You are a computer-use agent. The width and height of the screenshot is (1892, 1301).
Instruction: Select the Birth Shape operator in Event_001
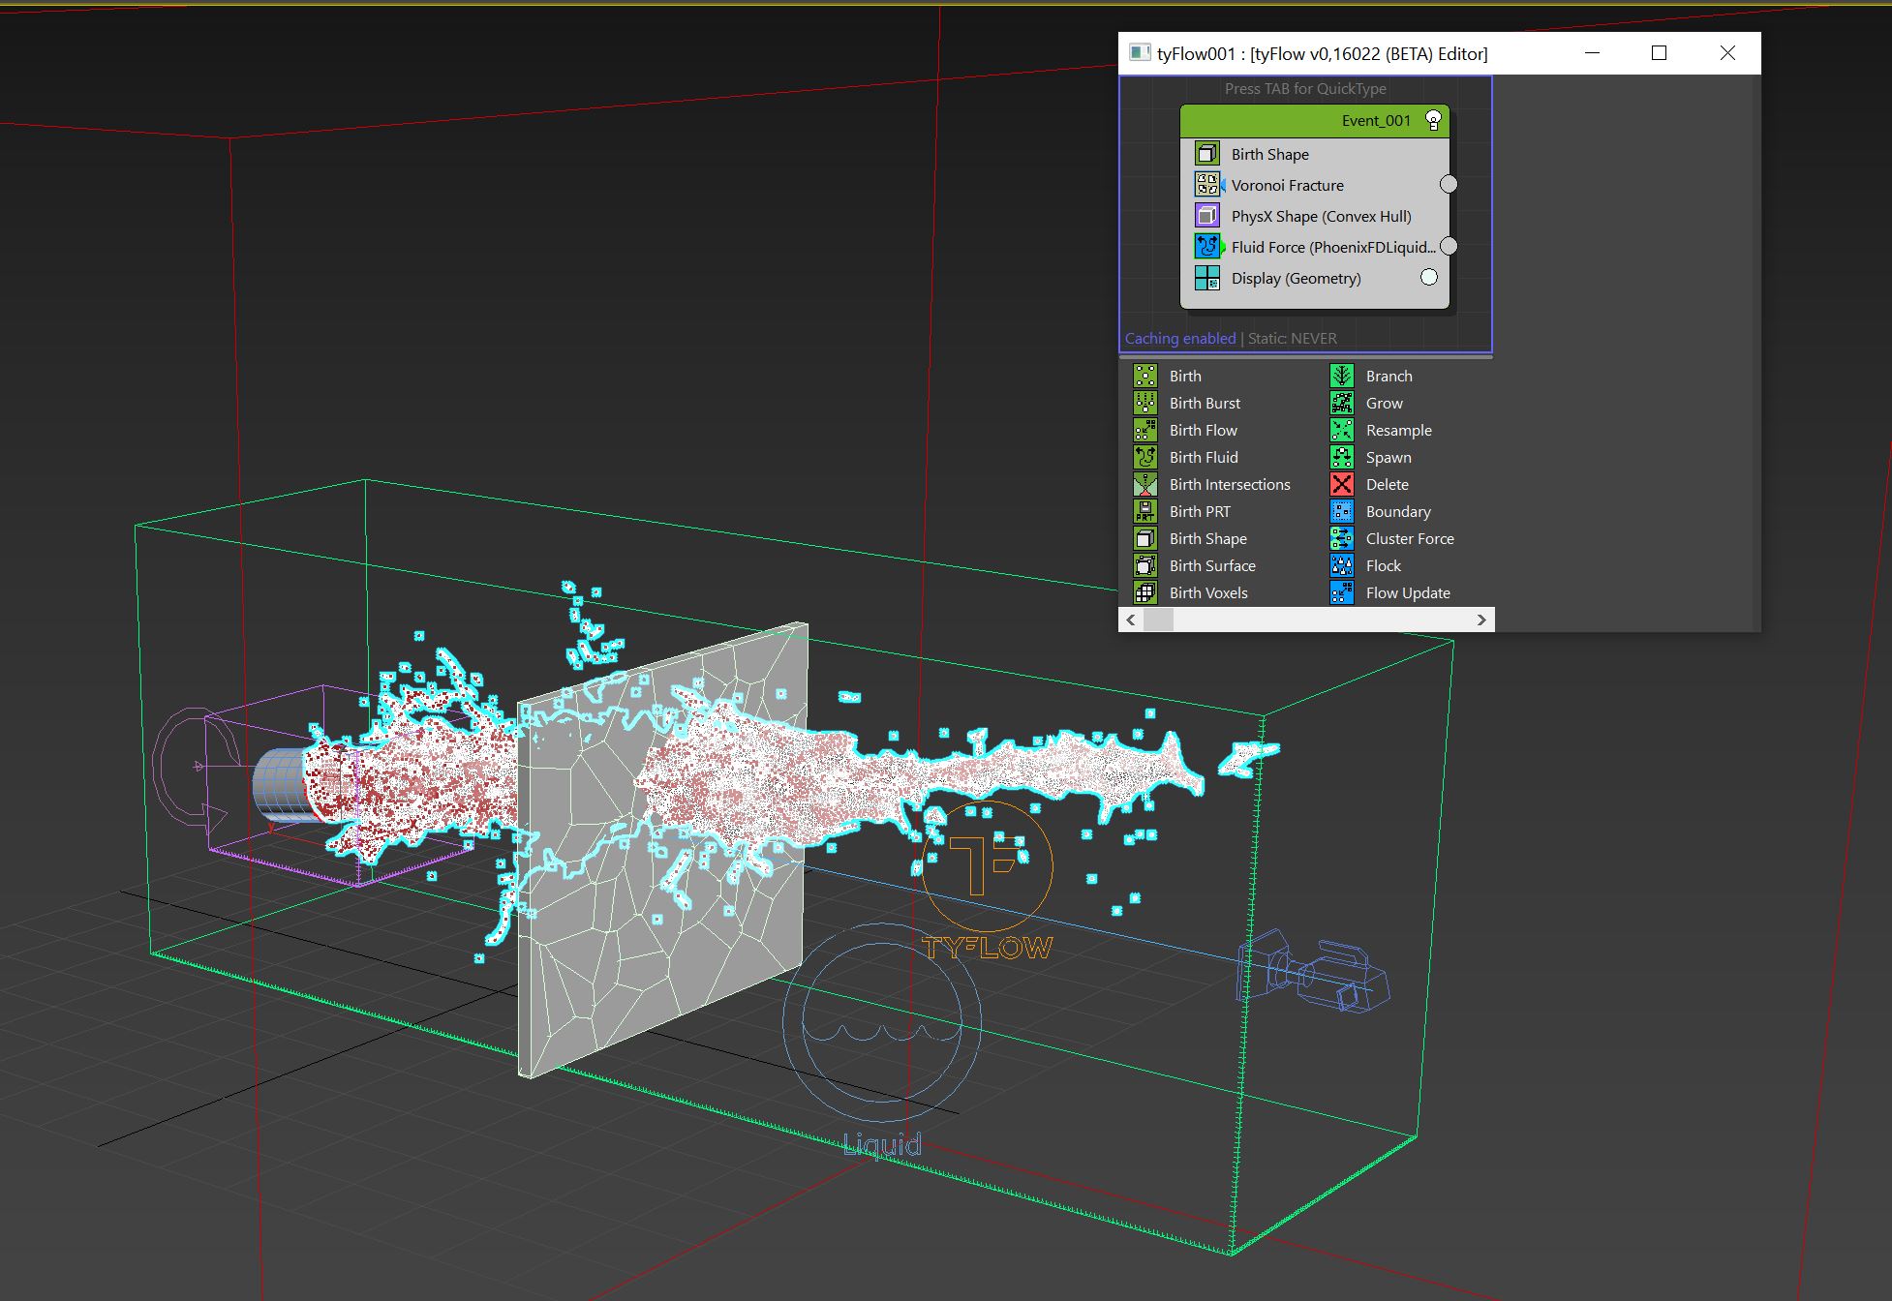tap(1269, 154)
